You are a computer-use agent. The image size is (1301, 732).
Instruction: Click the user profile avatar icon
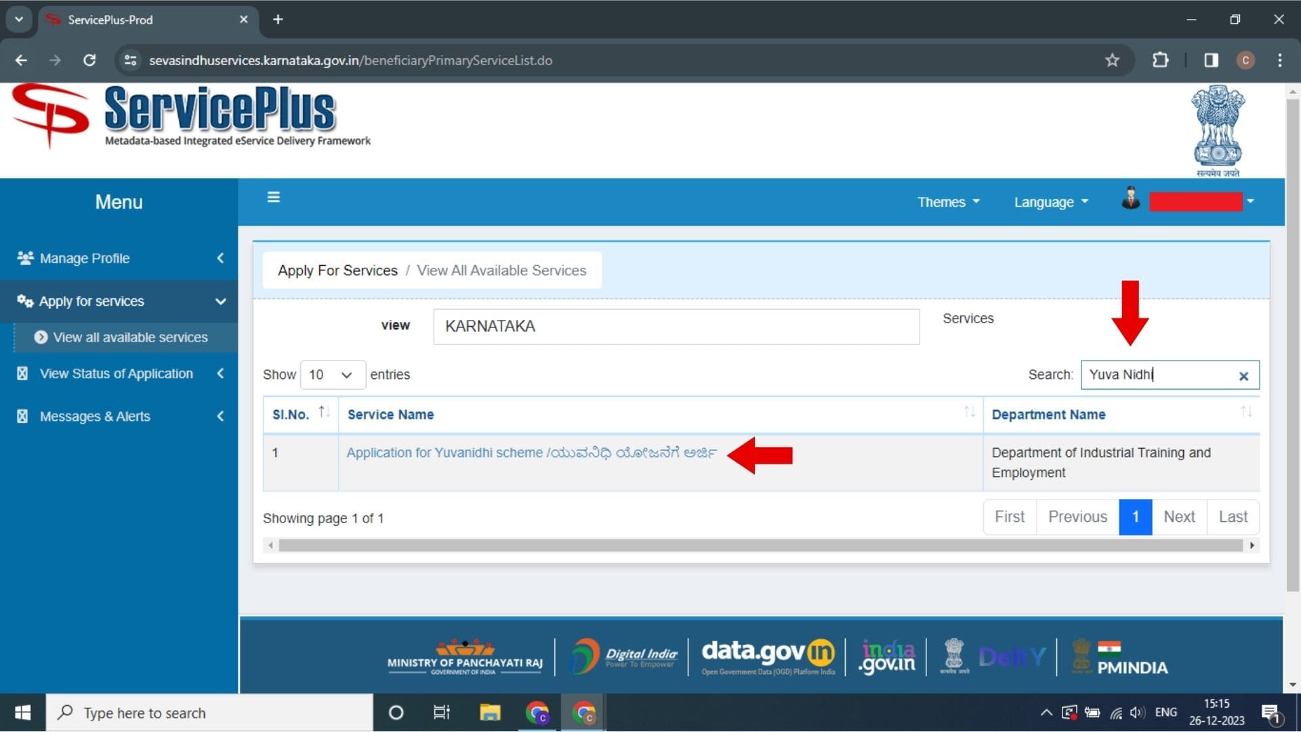click(x=1130, y=199)
